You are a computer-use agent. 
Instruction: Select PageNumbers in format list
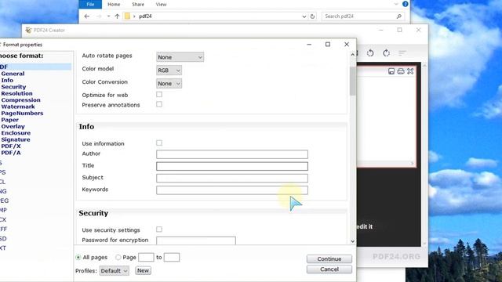pos(22,113)
